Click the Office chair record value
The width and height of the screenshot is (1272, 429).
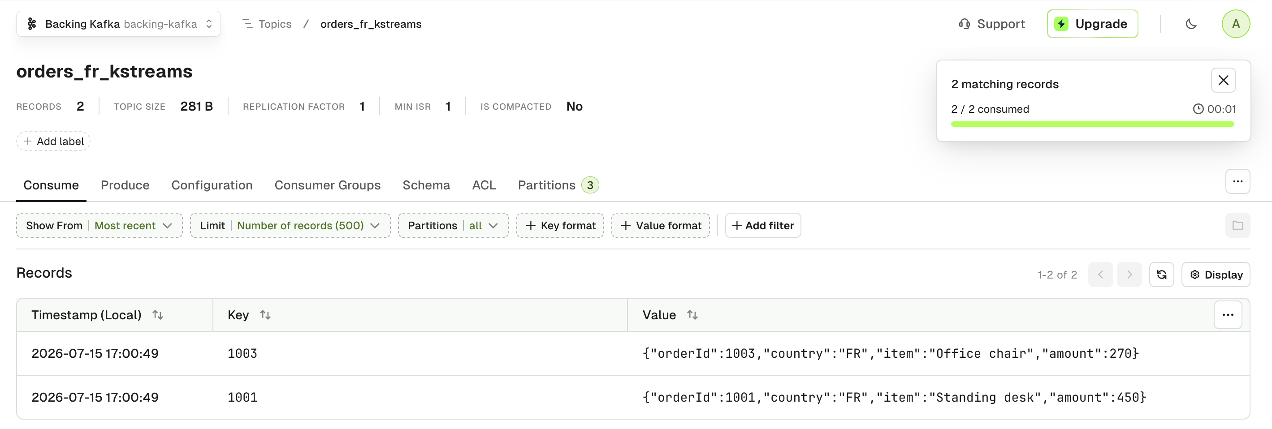click(890, 354)
